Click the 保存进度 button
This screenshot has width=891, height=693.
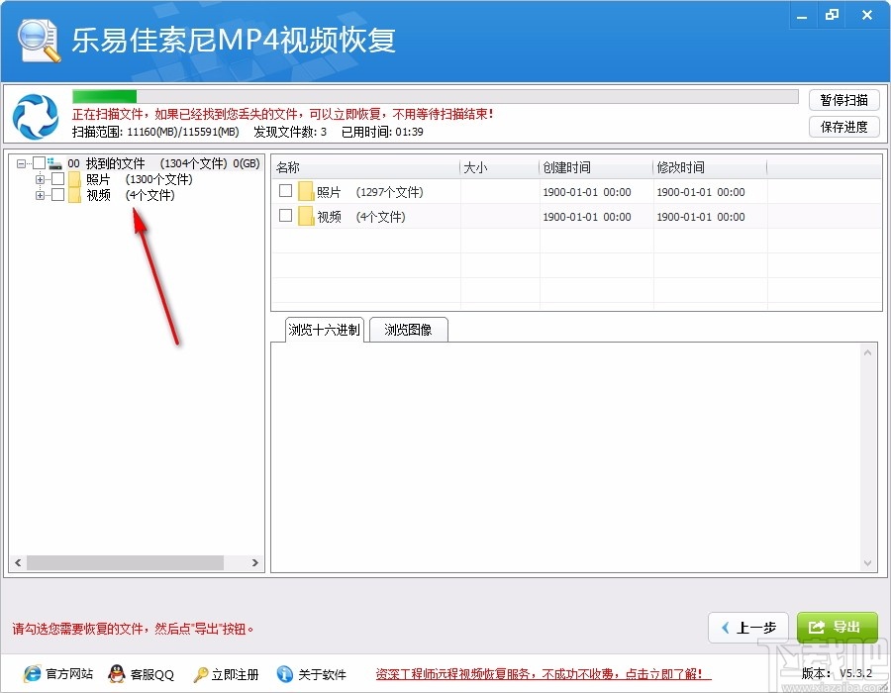(x=843, y=127)
